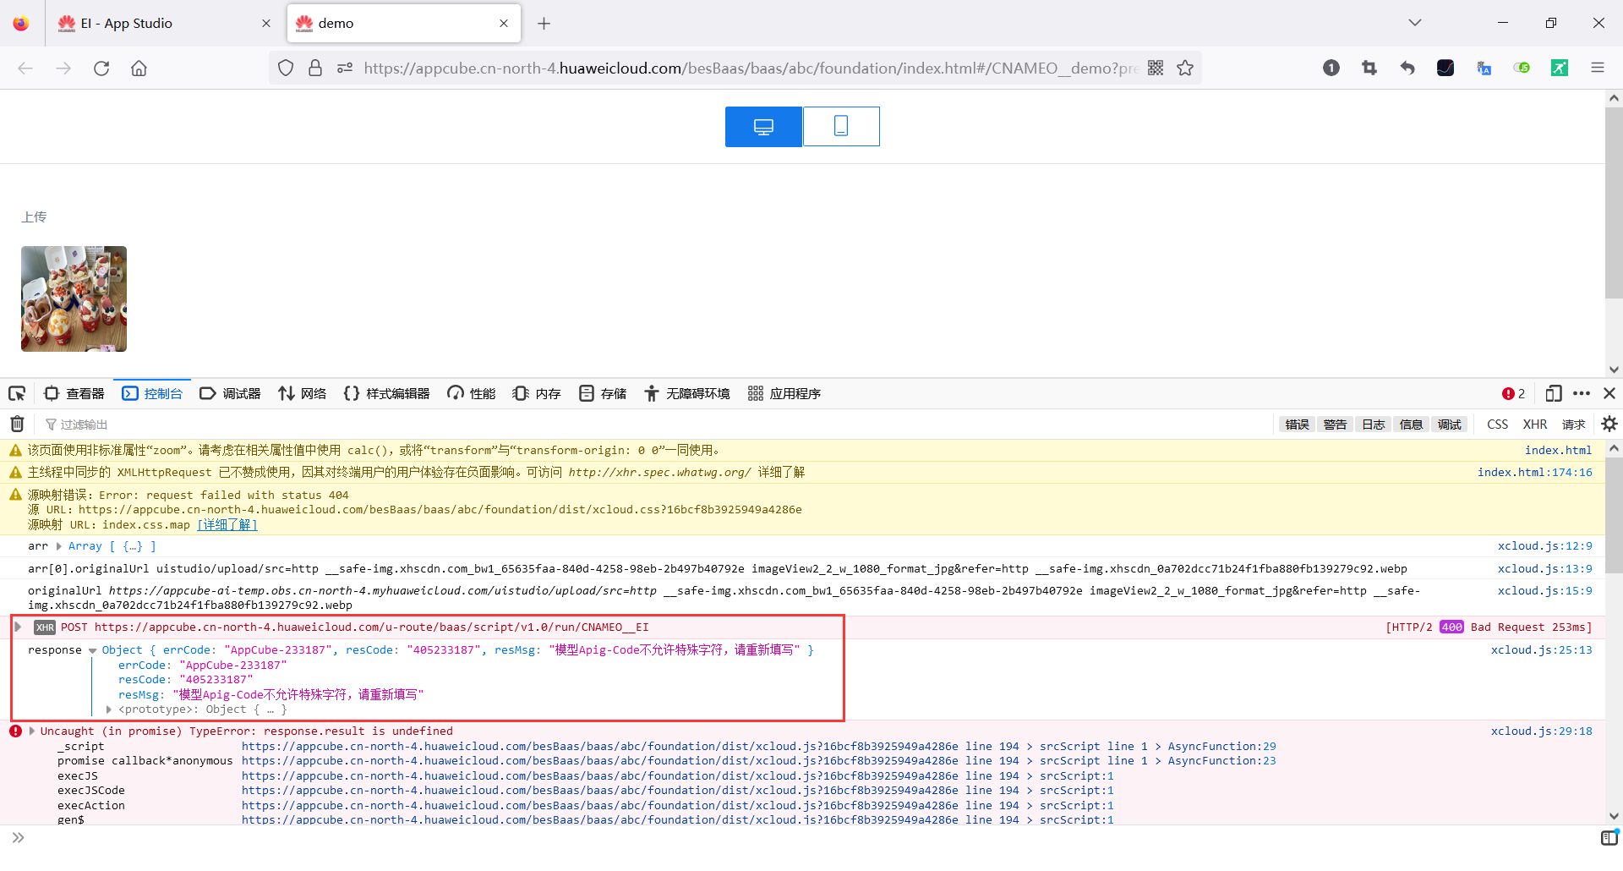1623x871 pixels.
Task: Click the undo arrow extension icon
Action: pos(1407,68)
